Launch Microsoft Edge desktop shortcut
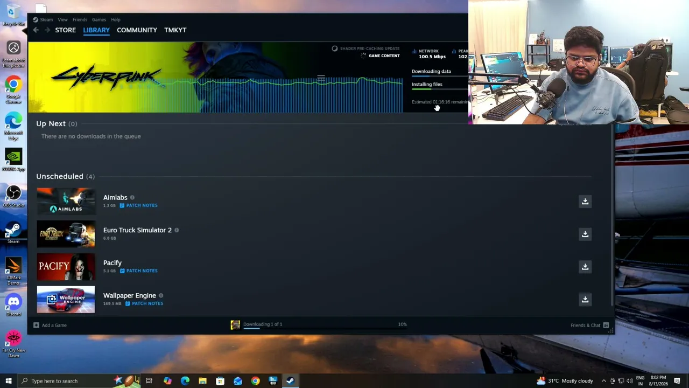 pos(13,127)
